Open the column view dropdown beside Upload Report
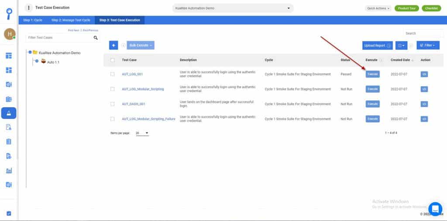 (x=402, y=45)
